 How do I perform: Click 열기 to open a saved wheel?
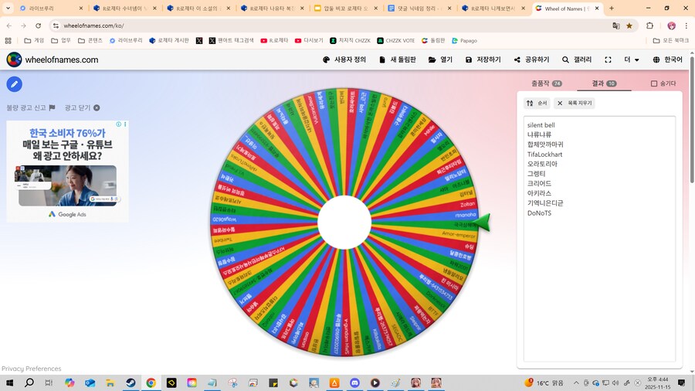click(441, 59)
